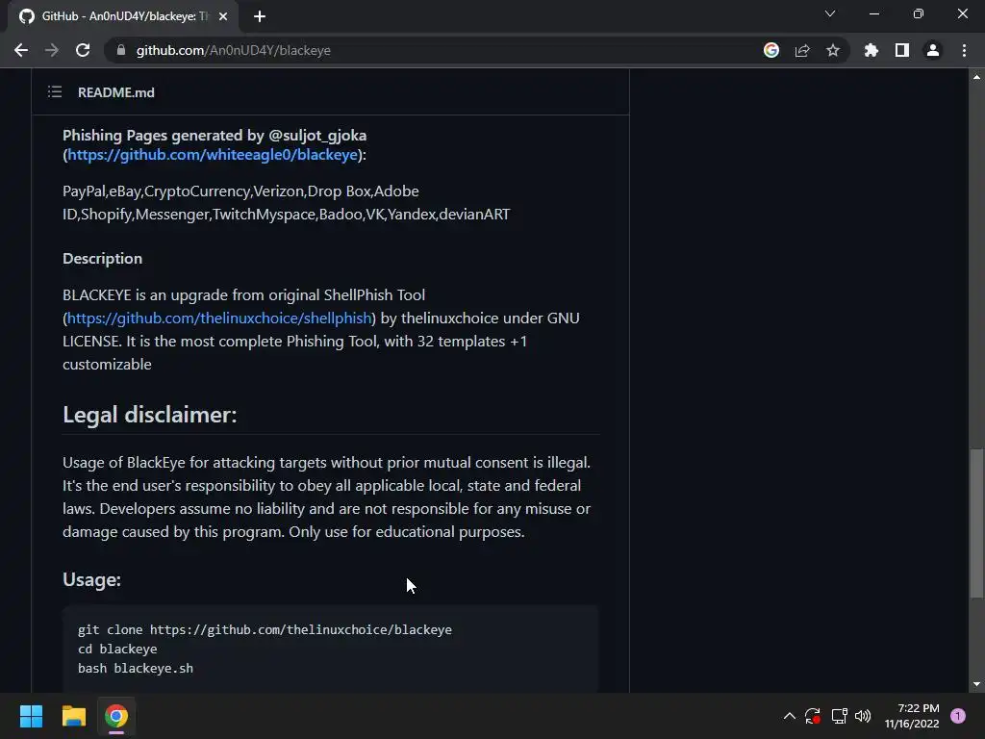Click the scrollbar down arrow
Viewport: 985px width, 739px height.
point(976,684)
